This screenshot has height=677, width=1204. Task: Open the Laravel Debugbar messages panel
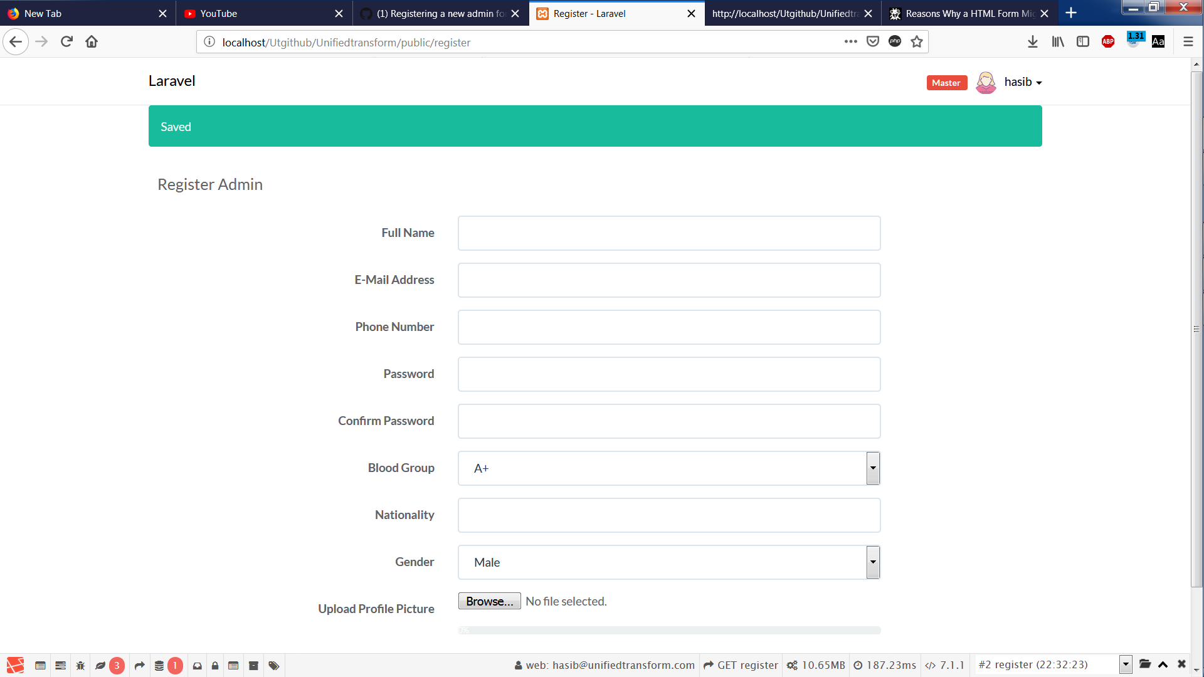pos(40,666)
